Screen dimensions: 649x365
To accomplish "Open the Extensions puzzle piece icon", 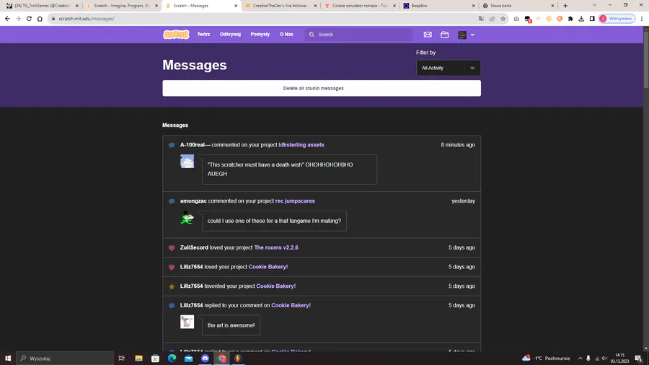I will click(570, 19).
